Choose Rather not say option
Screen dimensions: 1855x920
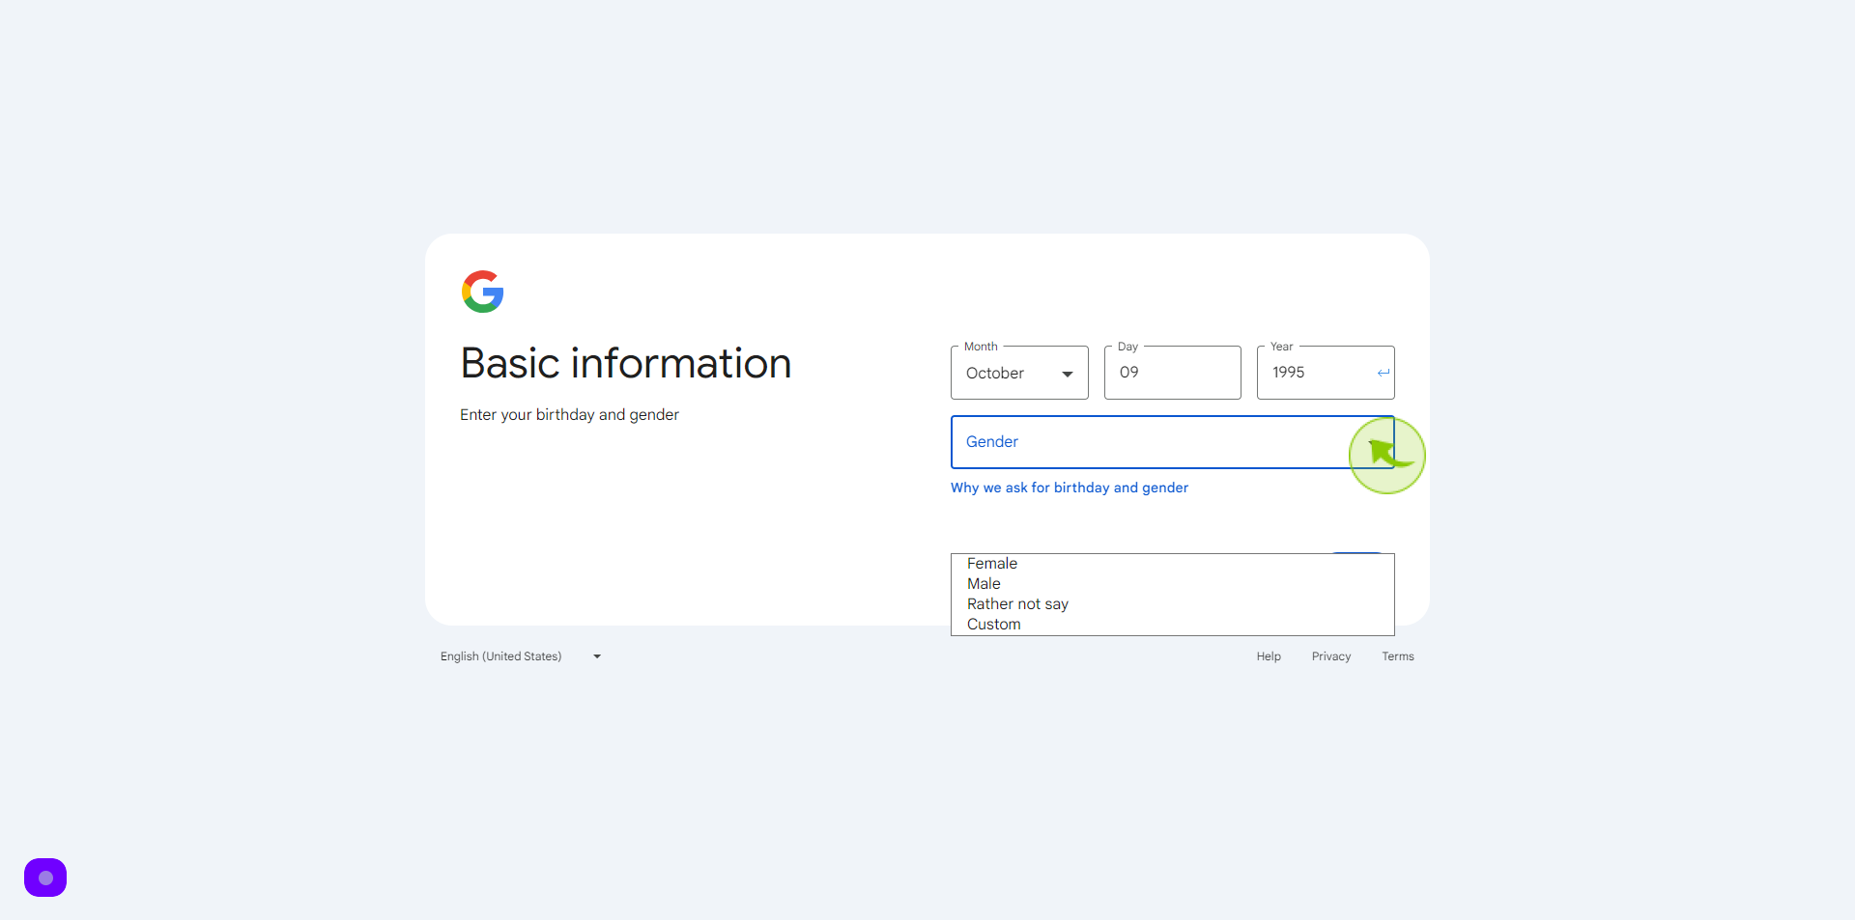click(1173, 604)
